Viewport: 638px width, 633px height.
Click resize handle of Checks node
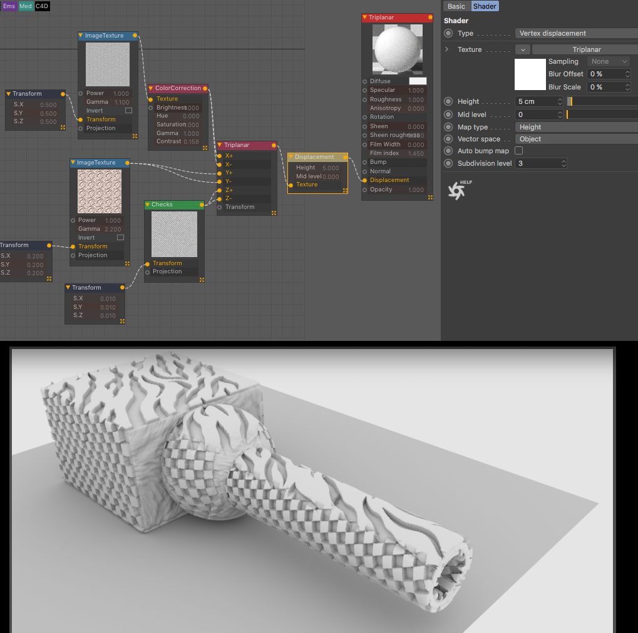(202, 280)
